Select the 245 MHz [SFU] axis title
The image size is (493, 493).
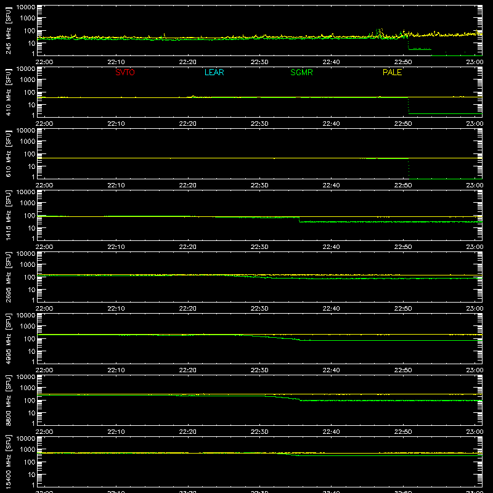pyautogui.click(x=8, y=31)
